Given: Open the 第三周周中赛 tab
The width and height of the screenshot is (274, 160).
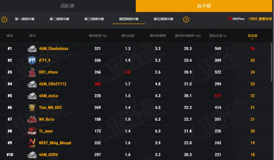Looking at the screenshot, I should coord(94,19).
